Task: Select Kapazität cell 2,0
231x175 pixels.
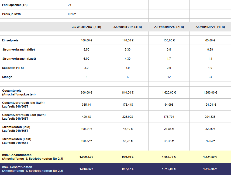Action: coord(169,68)
